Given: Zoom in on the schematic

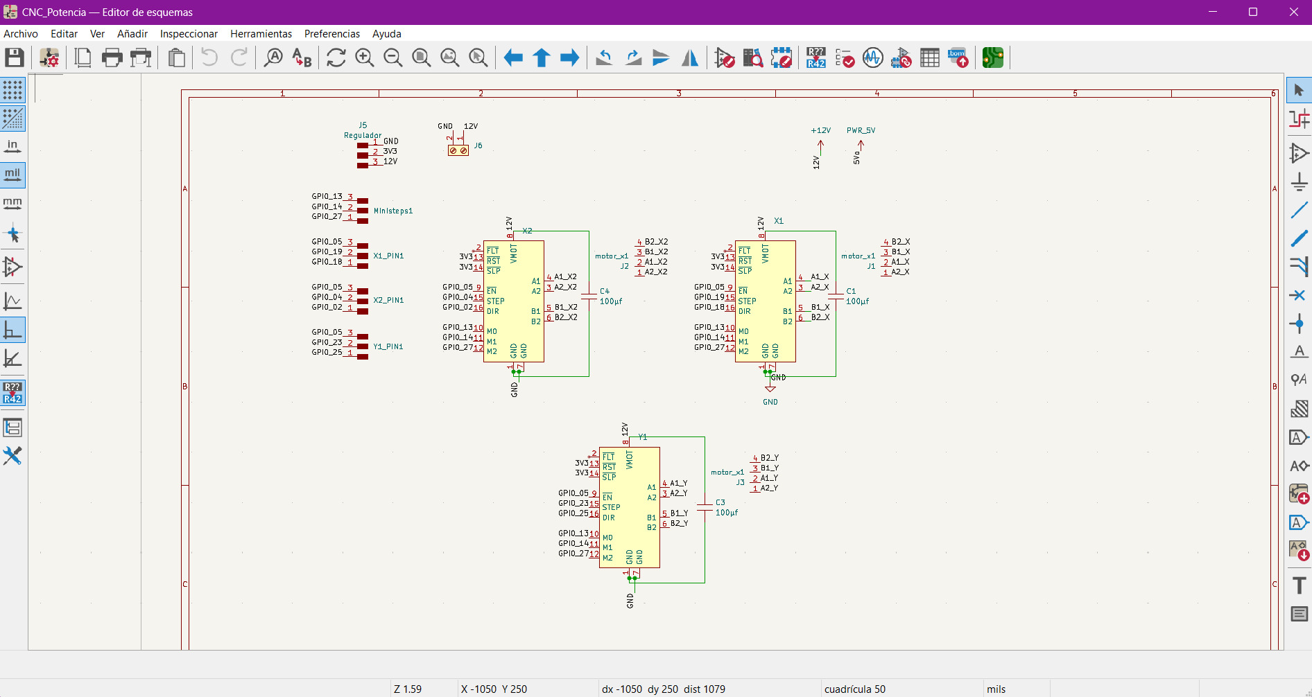Looking at the screenshot, I should pyautogui.click(x=365, y=58).
